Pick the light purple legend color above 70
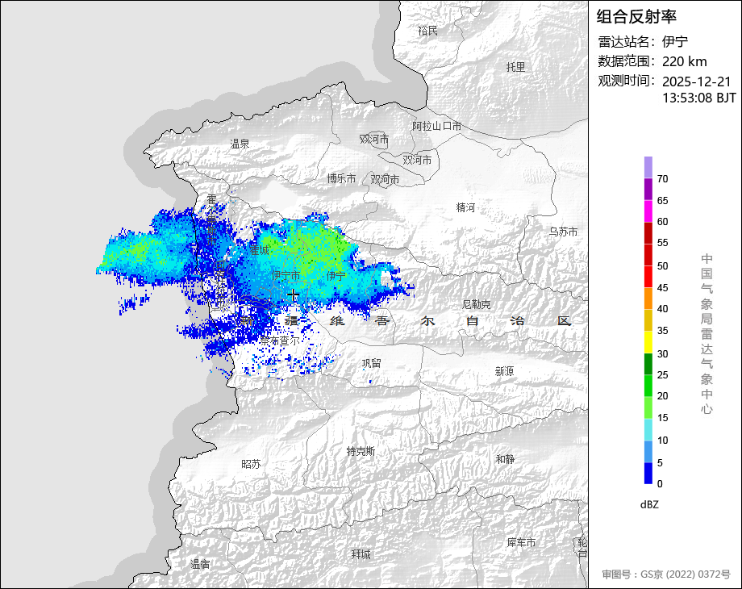 pyautogui.click(x=648, y=167)
